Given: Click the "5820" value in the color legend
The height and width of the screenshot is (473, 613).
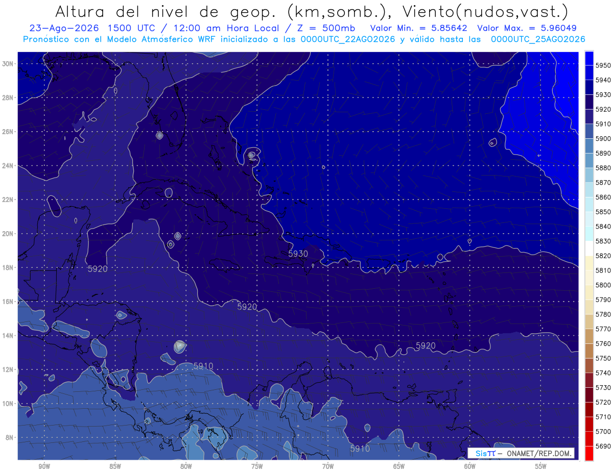Looking at the screenshot, I should [603, 256].
